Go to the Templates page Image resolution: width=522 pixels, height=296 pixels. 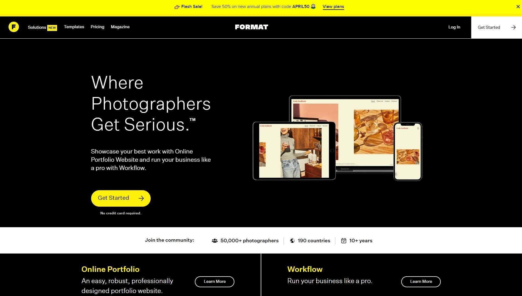tap(74, 27)
